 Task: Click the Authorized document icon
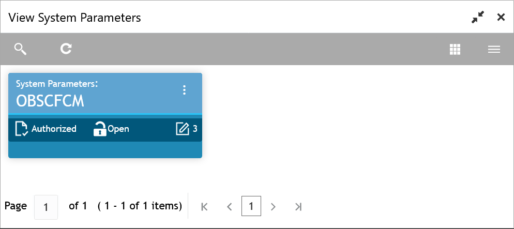[x=22, y=128]
